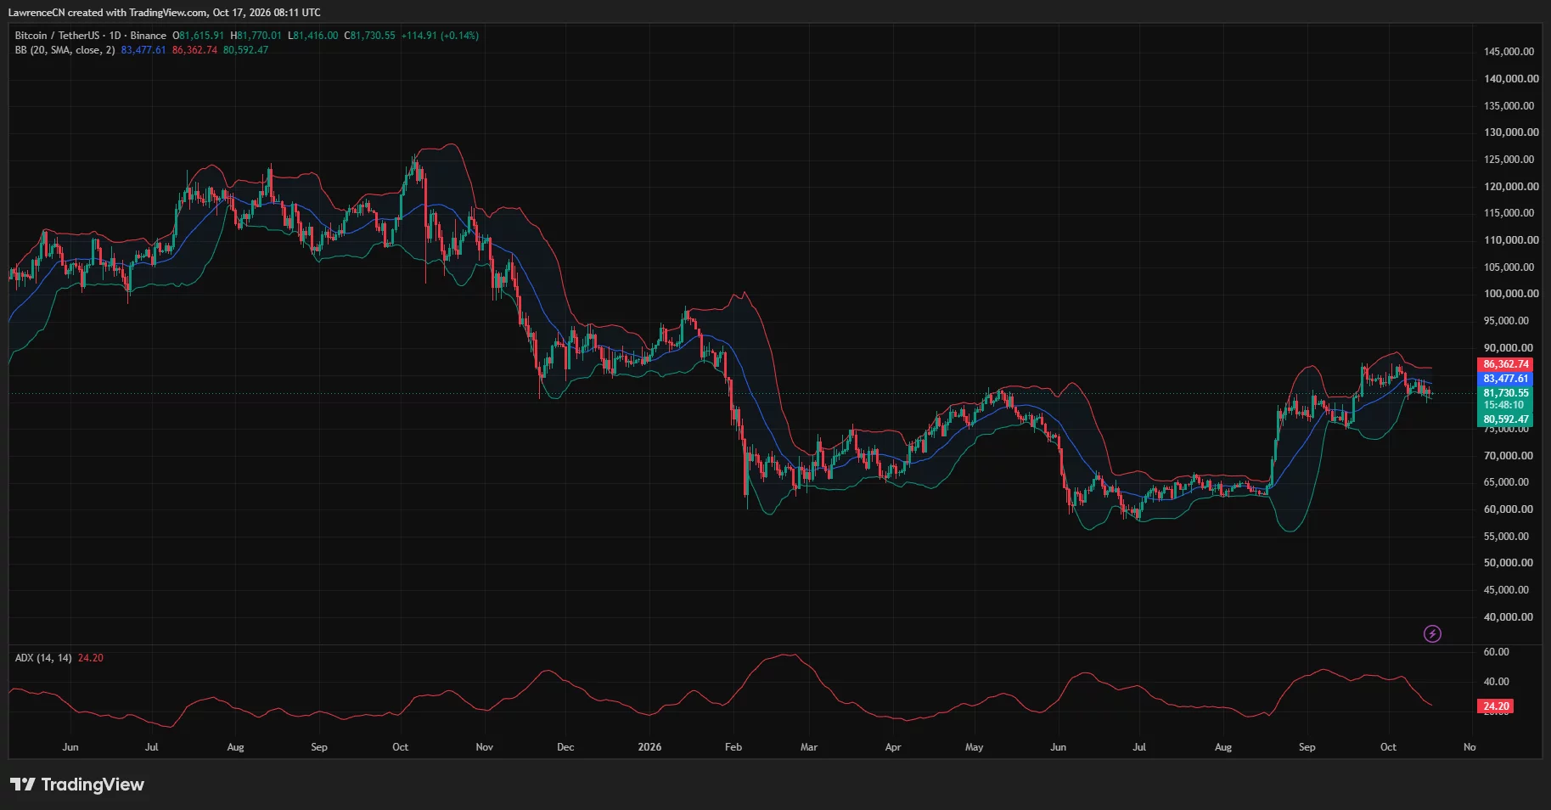Click the Dec label on the time axis
This screenshot has height=810, width=1551.
coord(565,747)
